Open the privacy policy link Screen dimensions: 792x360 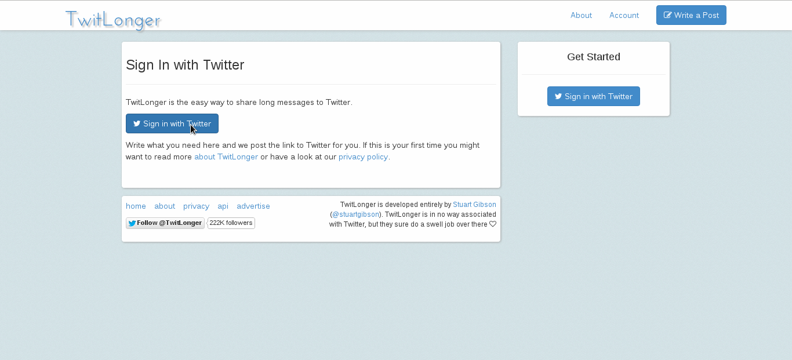click(x=363, y=157)
